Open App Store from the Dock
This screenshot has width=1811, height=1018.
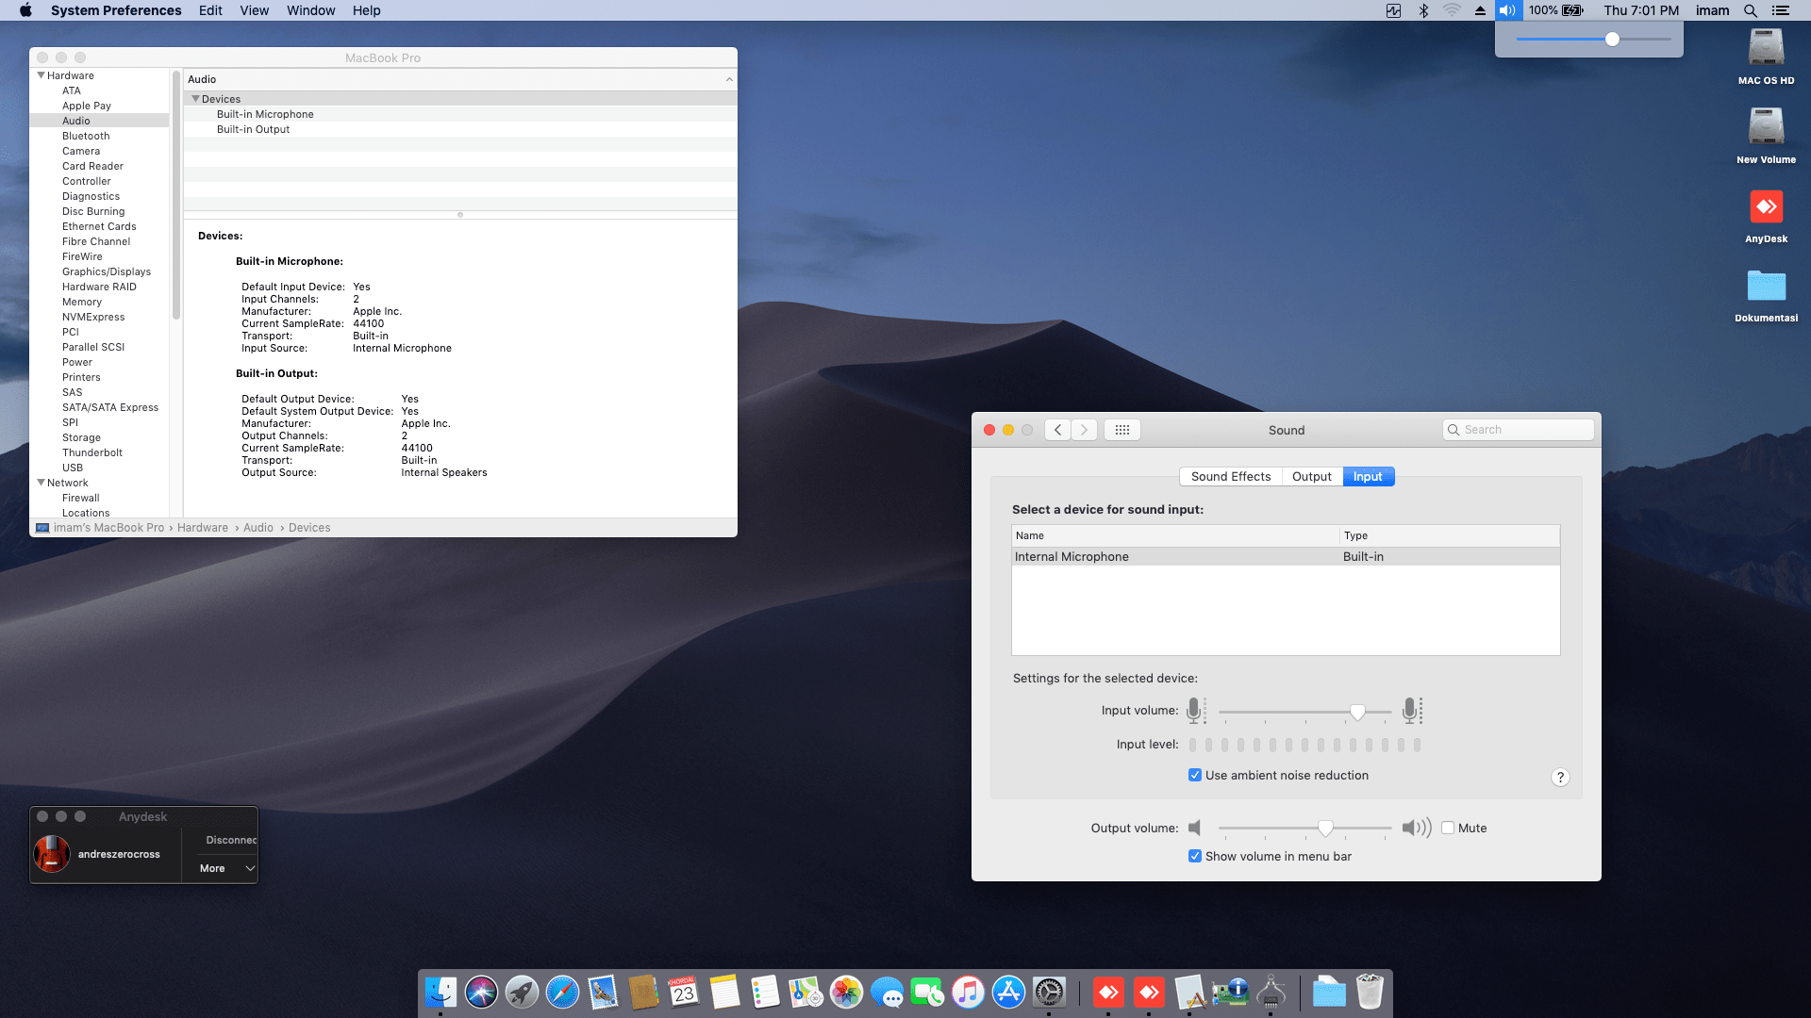[x=1008, y=992]
